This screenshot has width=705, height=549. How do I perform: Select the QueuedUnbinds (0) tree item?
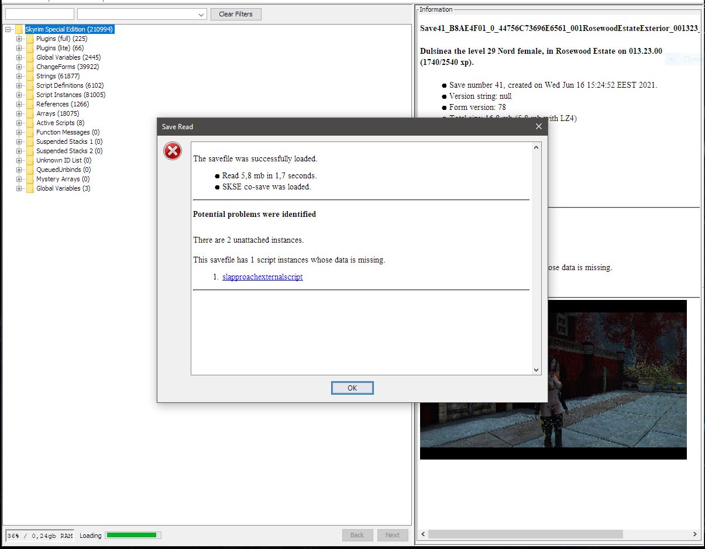point(64,170)
